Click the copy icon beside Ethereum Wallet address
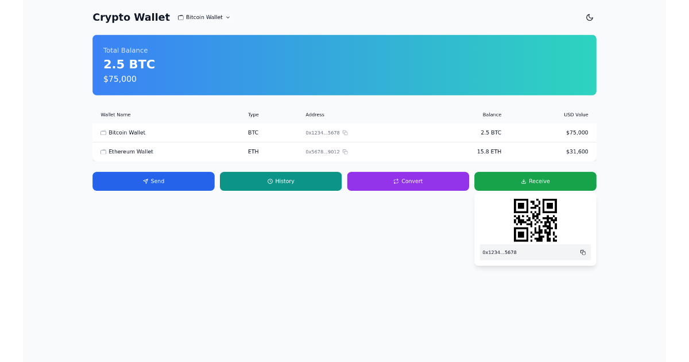689x362 pixels. (345, 152)
